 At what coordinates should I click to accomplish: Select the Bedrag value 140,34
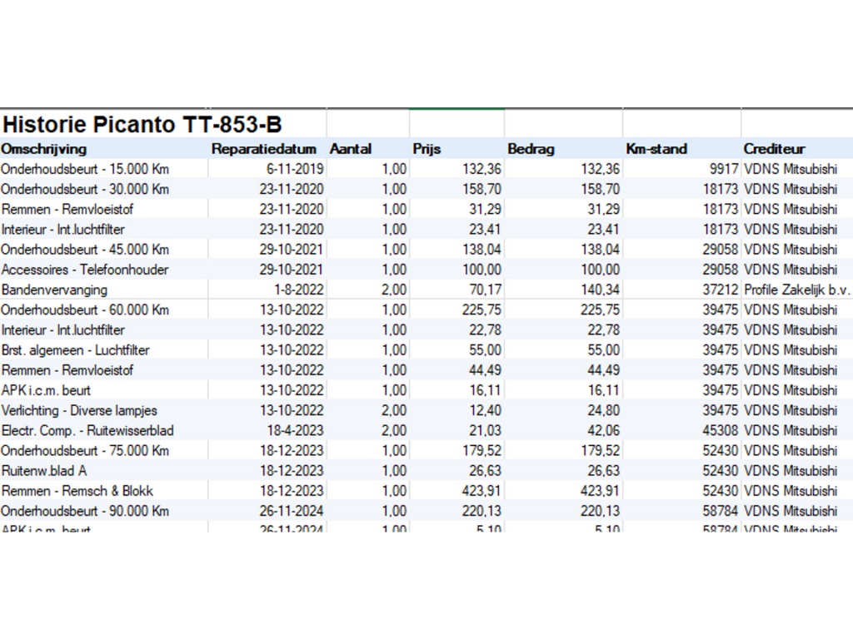pos(600,290)
